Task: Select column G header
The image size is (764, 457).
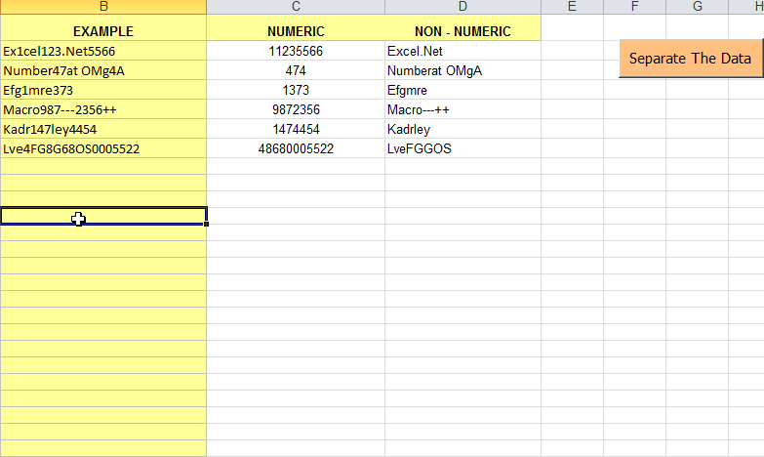Action: click(x=698, y=6)
